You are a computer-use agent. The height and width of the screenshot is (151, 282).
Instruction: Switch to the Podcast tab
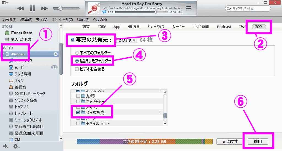pos(224,27)
